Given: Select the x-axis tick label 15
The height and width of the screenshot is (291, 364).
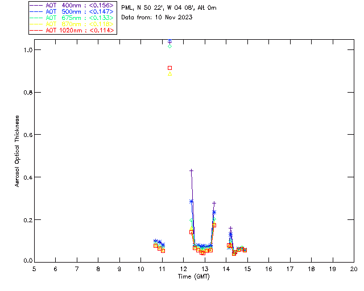Looking at the screenshot, I should (247, 269).
